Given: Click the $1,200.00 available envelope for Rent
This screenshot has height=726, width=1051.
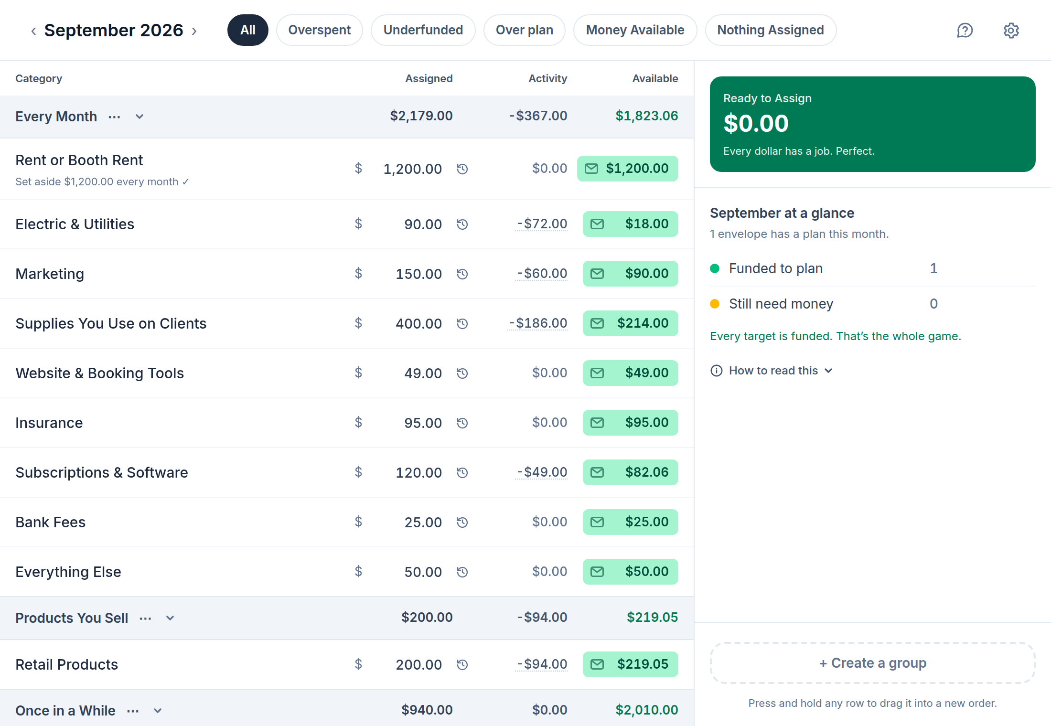Looking at the screenshot, I should tap(627, 169).
